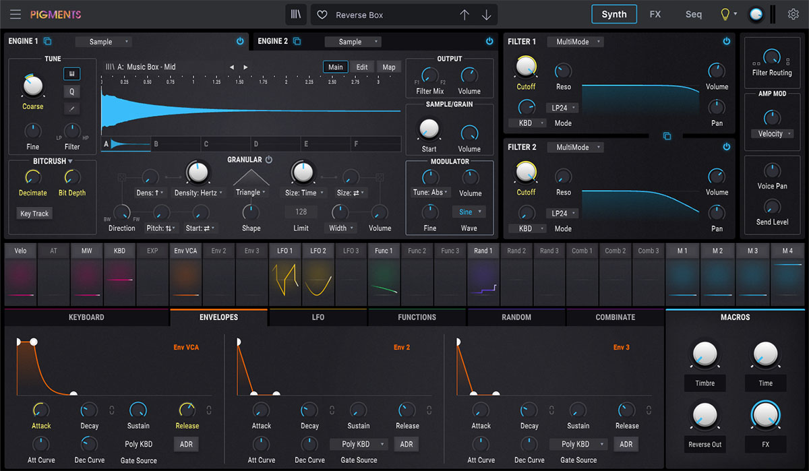Select sample slot B
This screenshot has width=809, height=471.
point(176,144)
